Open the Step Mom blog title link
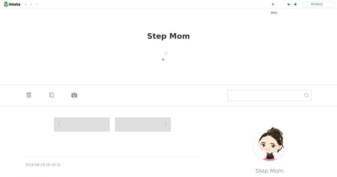 tap(168, 36)
